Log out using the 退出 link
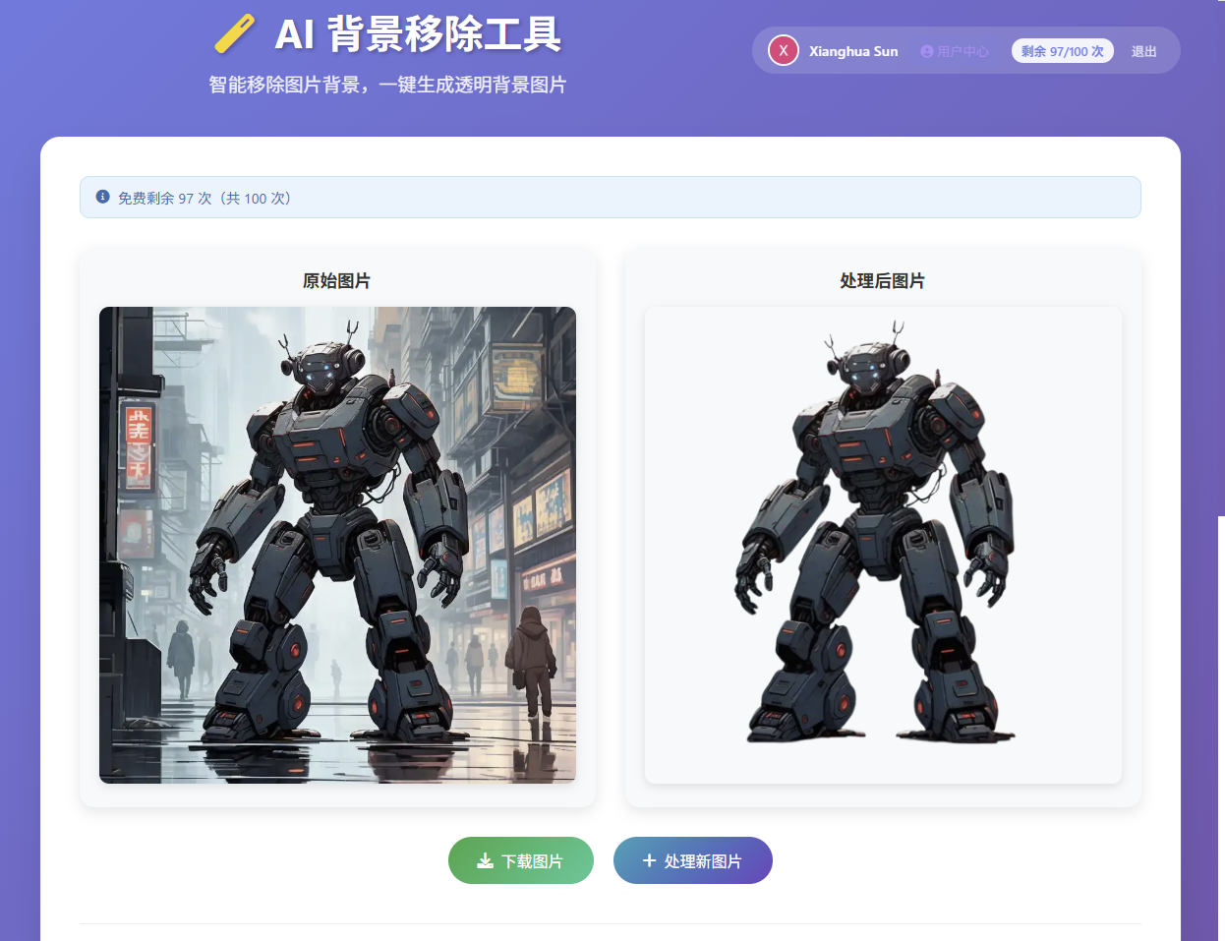The width and height of the screenshot is (1225, 941). 1143,51
